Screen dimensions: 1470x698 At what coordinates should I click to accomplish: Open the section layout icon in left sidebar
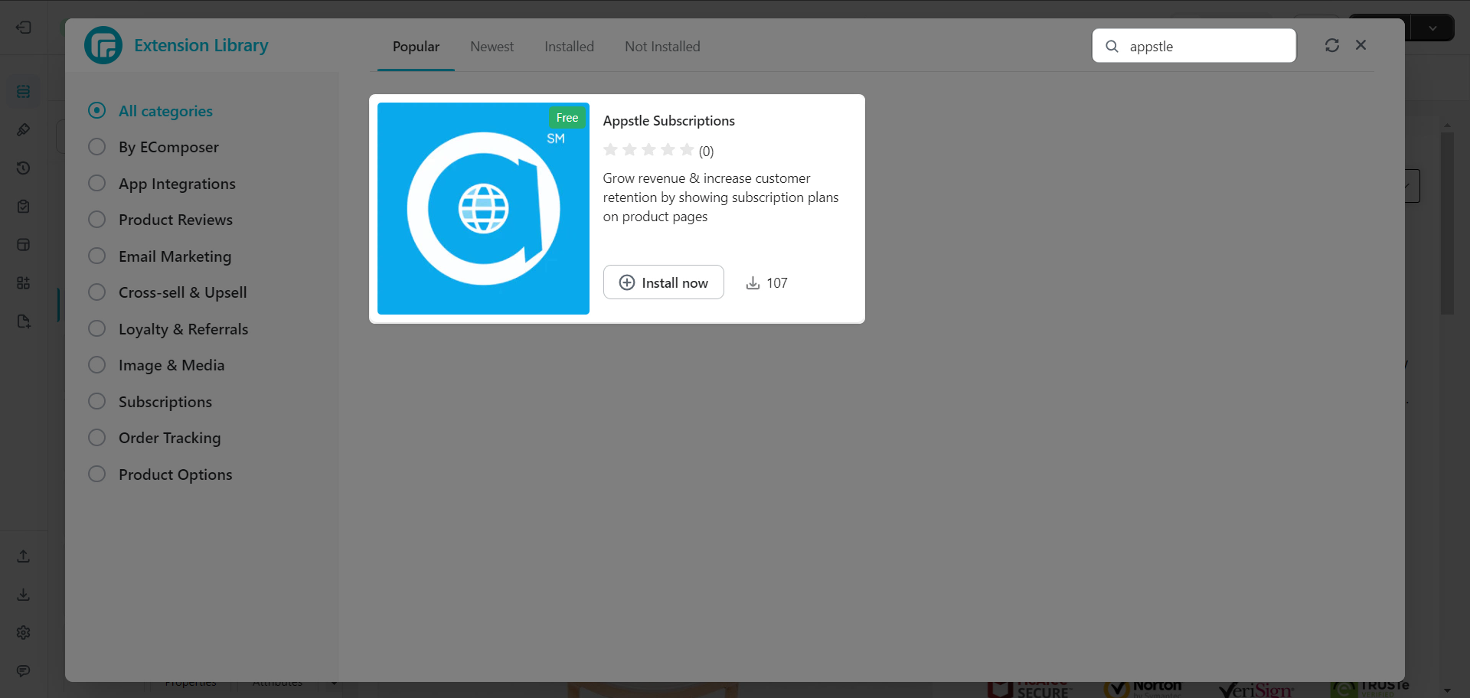(24, 245)
